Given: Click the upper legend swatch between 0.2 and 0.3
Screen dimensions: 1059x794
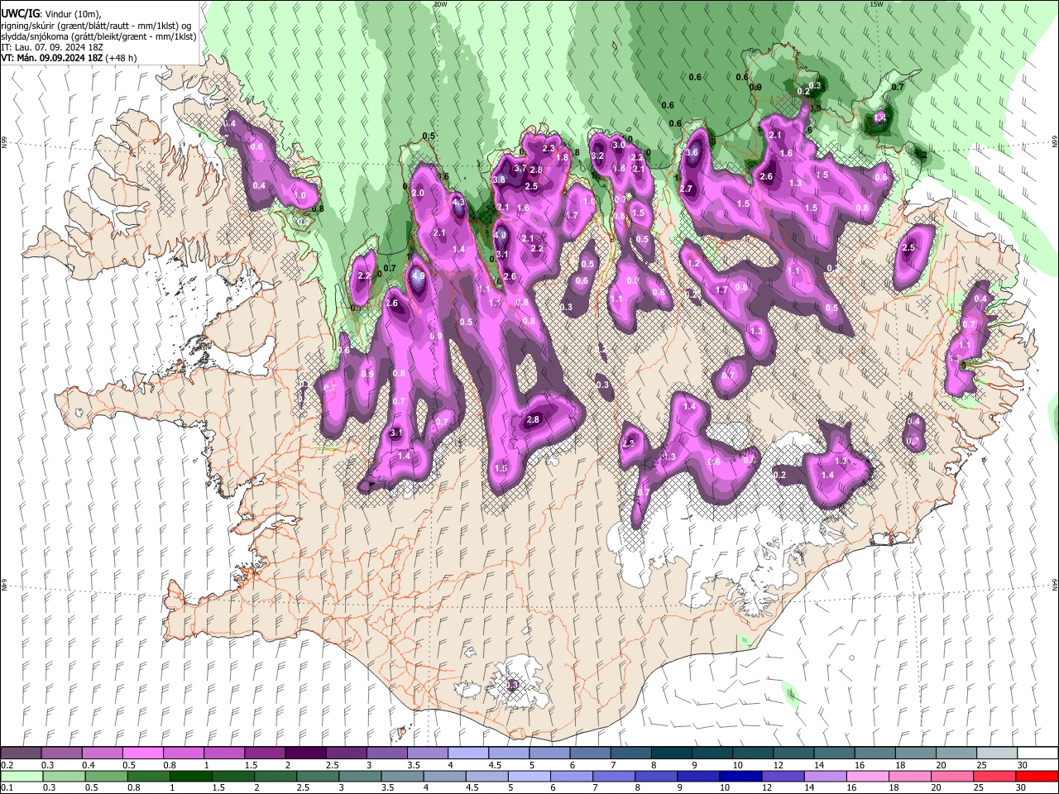Looking at the screenshot, I should pos(21,753).
